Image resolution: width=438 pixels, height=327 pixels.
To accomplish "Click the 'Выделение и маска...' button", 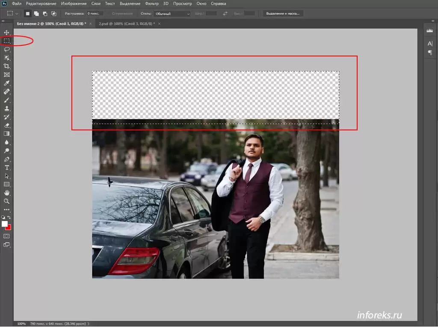I will [283, 14].
